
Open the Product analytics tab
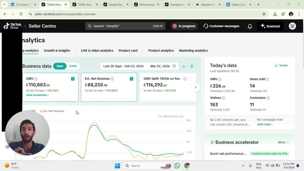click(x=161, y=50)
